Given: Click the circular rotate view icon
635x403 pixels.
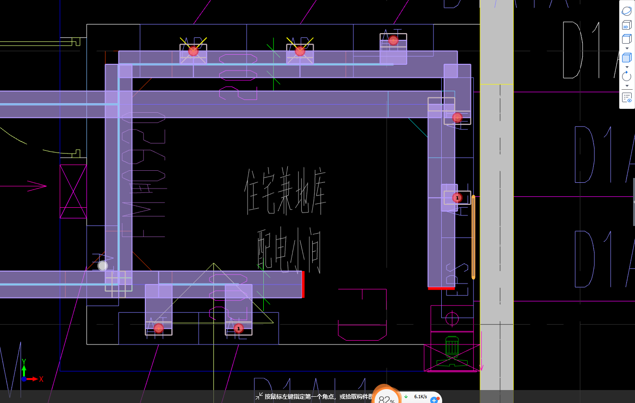Looking at the screenshot, I should (626, 76).
